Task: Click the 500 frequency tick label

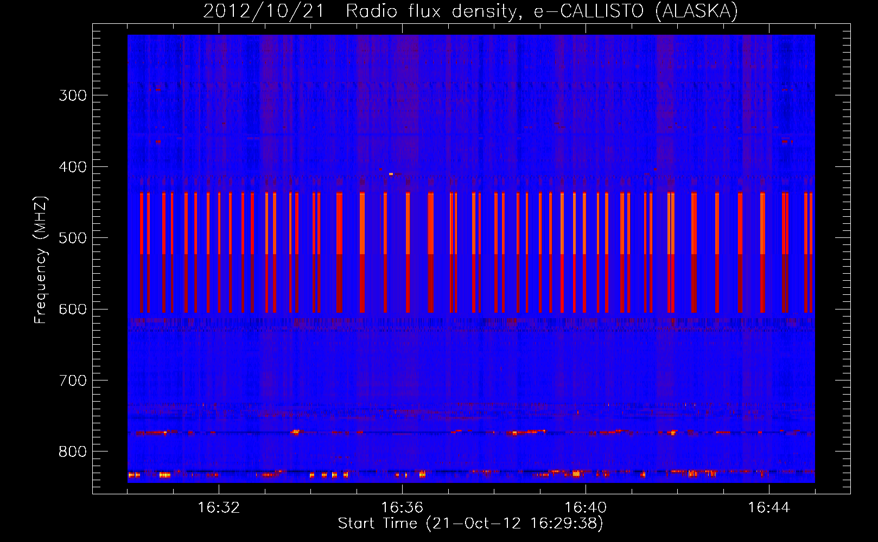Action: click(73, 238)
